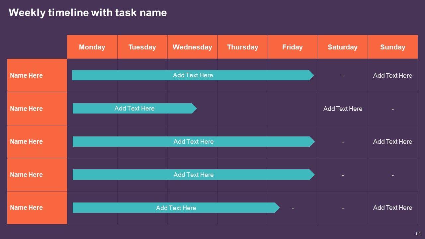Click the Sunday column header
This screenshot has width=425, height=239.
point(392,47)
